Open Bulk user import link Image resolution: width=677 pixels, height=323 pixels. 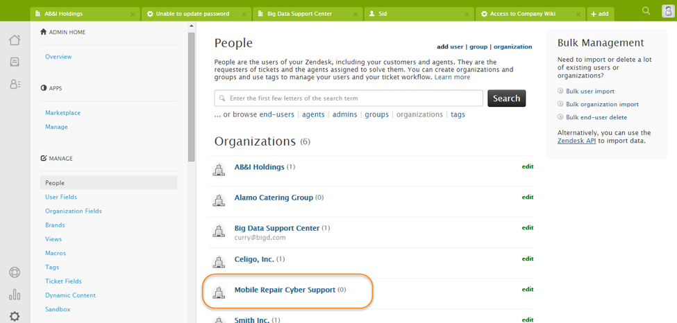[x=590, y=91]
